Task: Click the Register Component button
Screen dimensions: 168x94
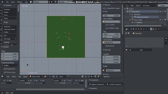Action: click(97, 84)
